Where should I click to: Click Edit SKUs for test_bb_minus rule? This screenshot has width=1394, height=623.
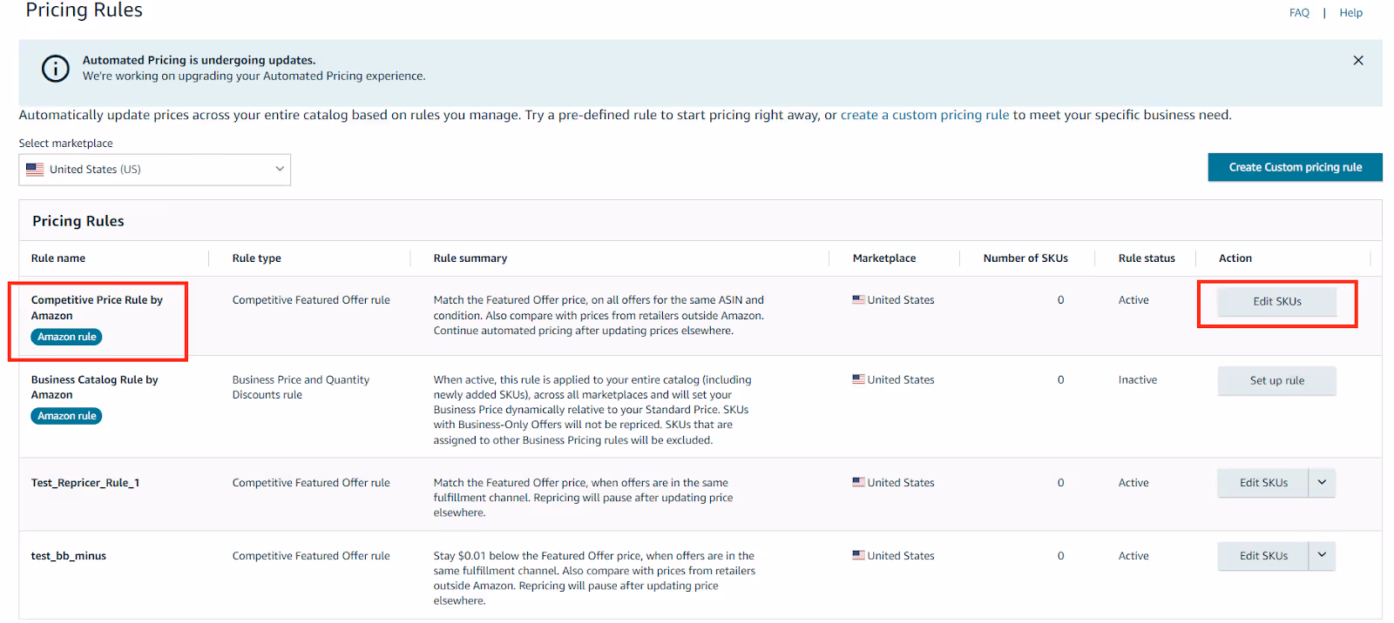(1263, 556)
